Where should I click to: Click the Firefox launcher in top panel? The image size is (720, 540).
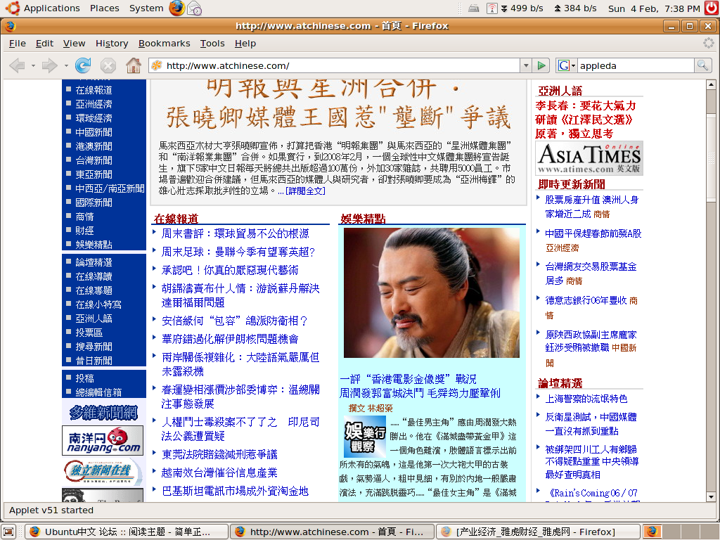pyautogui.click(x=176, y=8)
